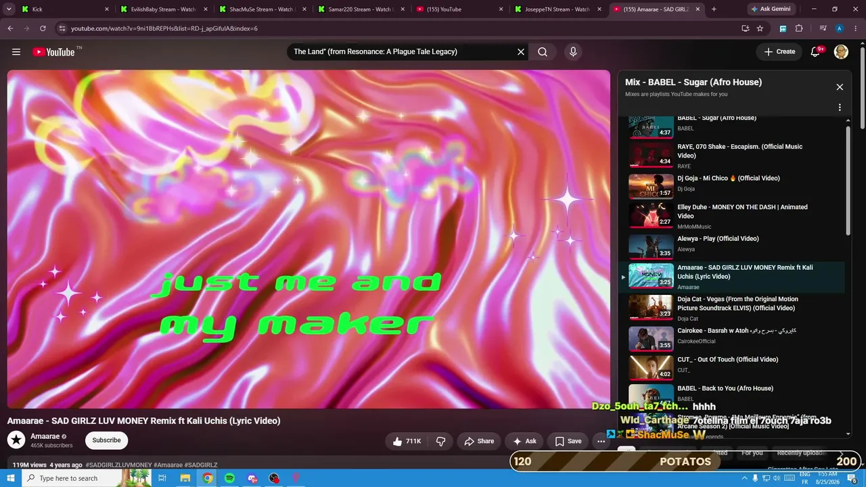Image resolution: width=866 pixels, height=487 pixels.
Task: Share the video
Action: [479, 441]
